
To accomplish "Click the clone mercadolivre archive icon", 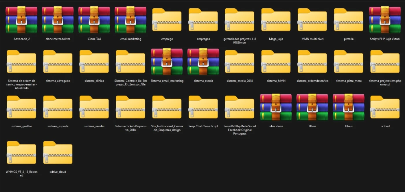I will click(x=58, y=20).
